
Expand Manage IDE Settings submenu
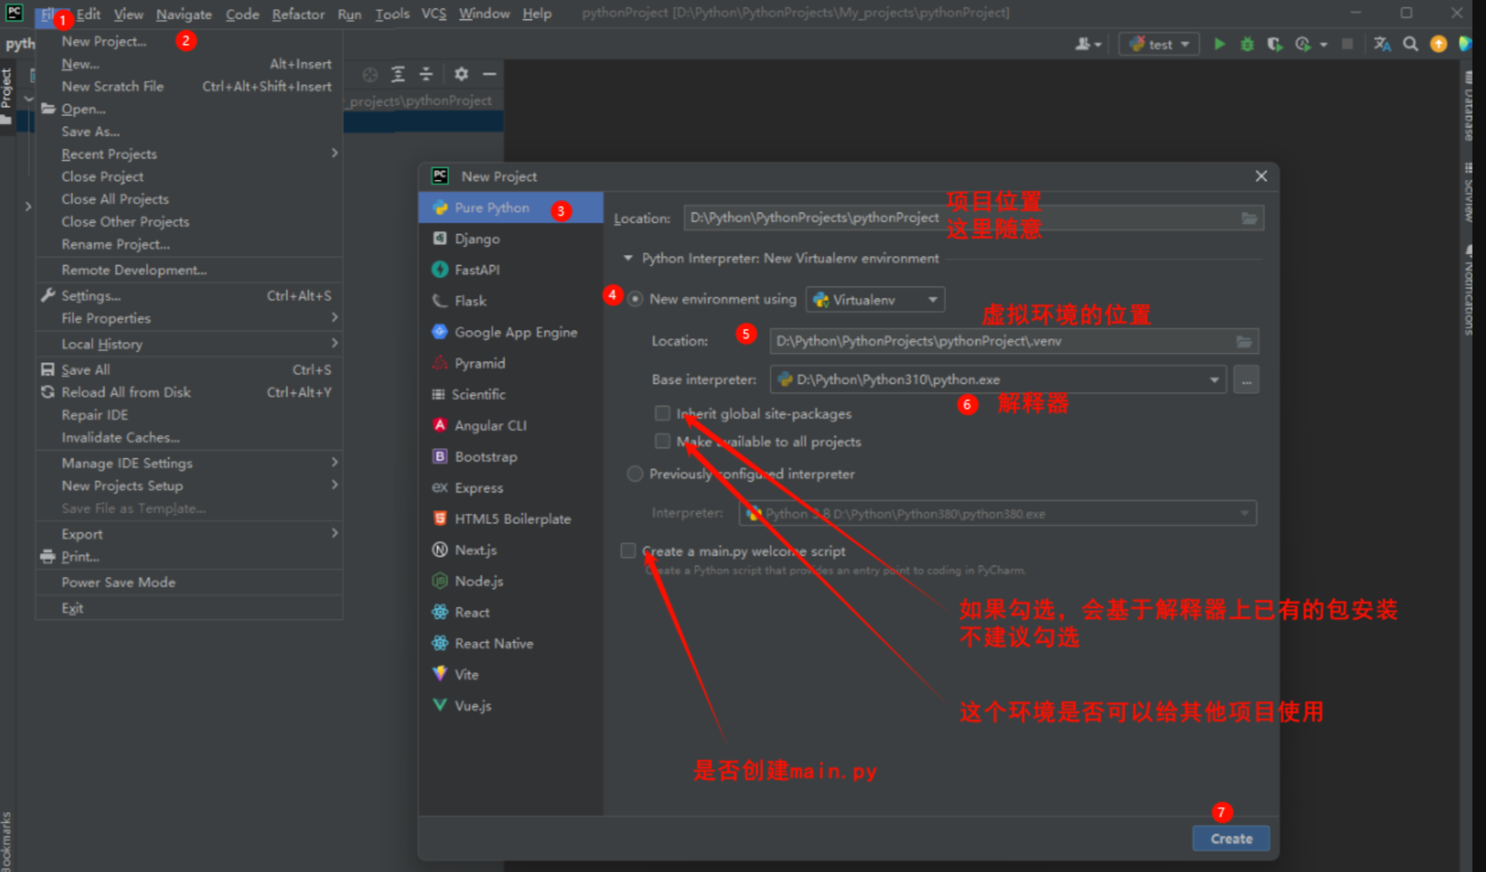tap(190, 463)
